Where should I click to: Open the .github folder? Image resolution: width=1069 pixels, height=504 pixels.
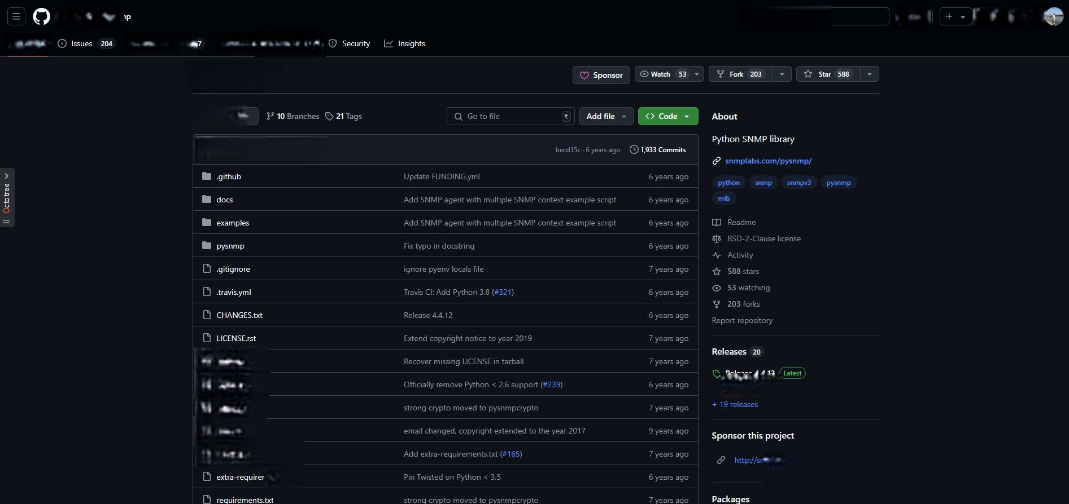point(229,176)
